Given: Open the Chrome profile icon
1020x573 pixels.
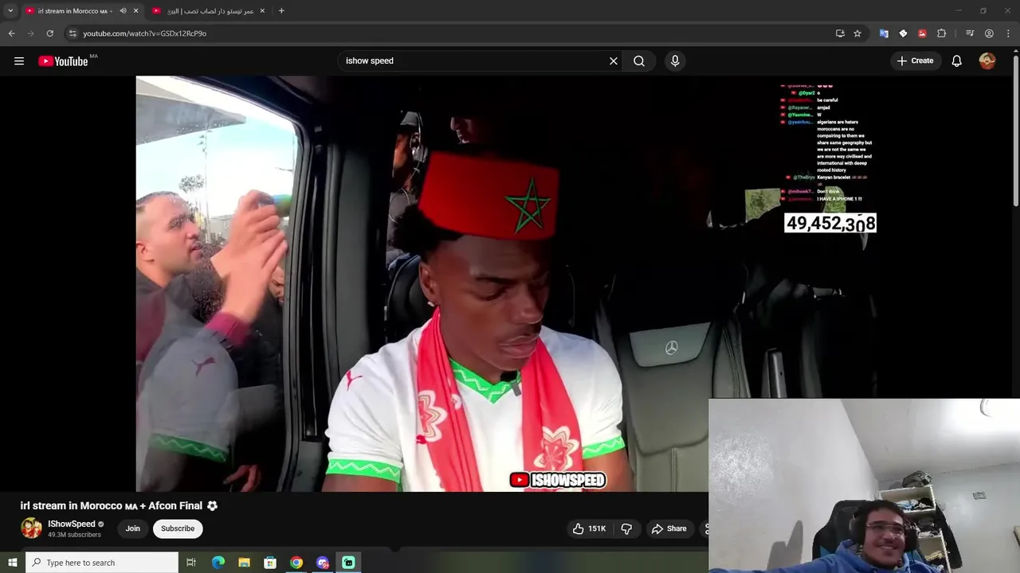Looking at the screenshot, I should (989, 33).
